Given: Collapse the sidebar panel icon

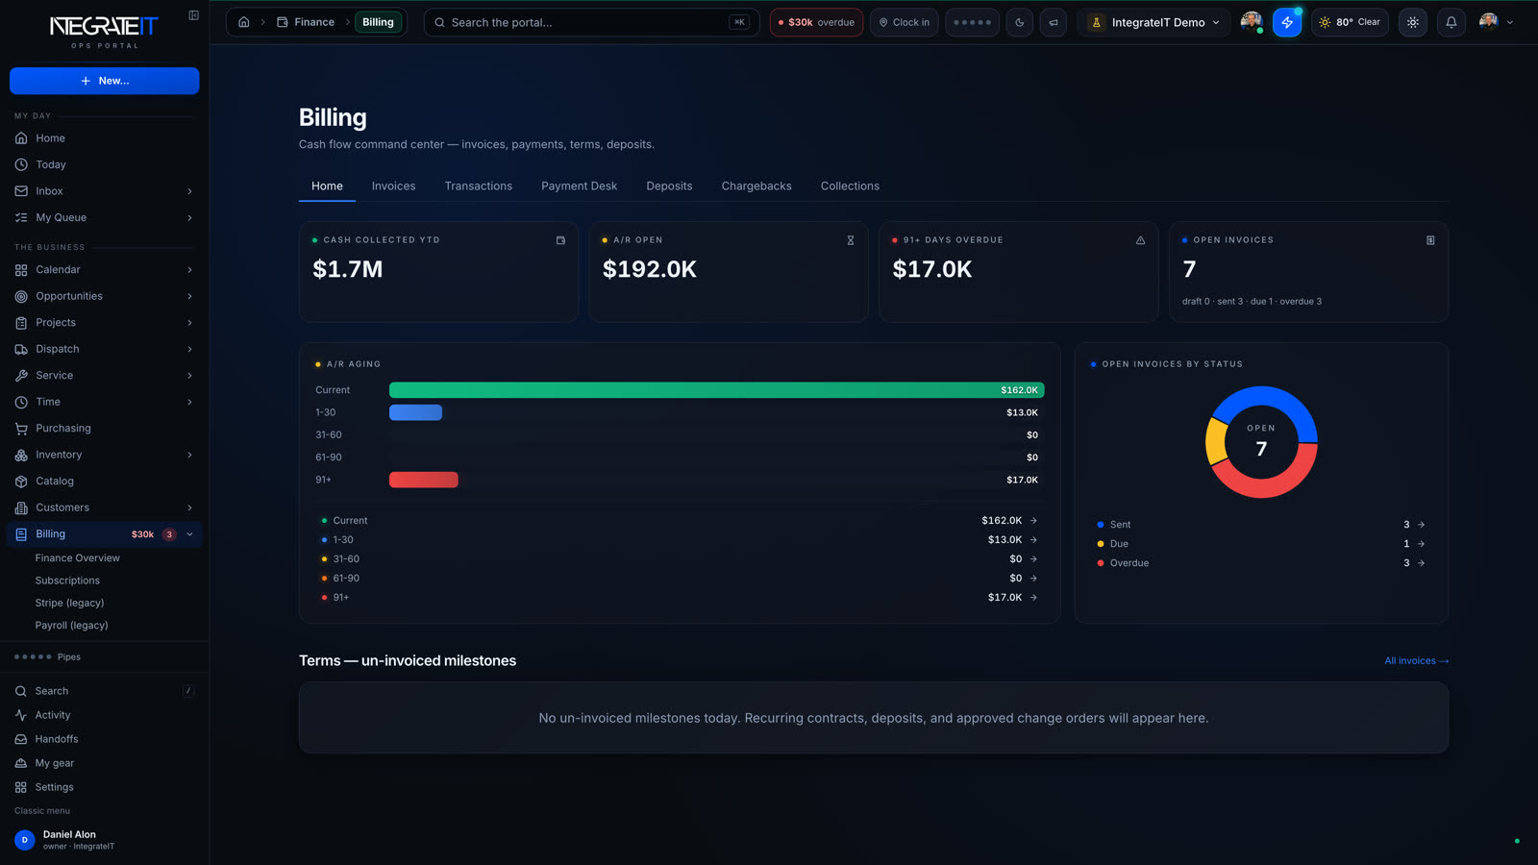Looking at the screenshot, I should (193, 15).
